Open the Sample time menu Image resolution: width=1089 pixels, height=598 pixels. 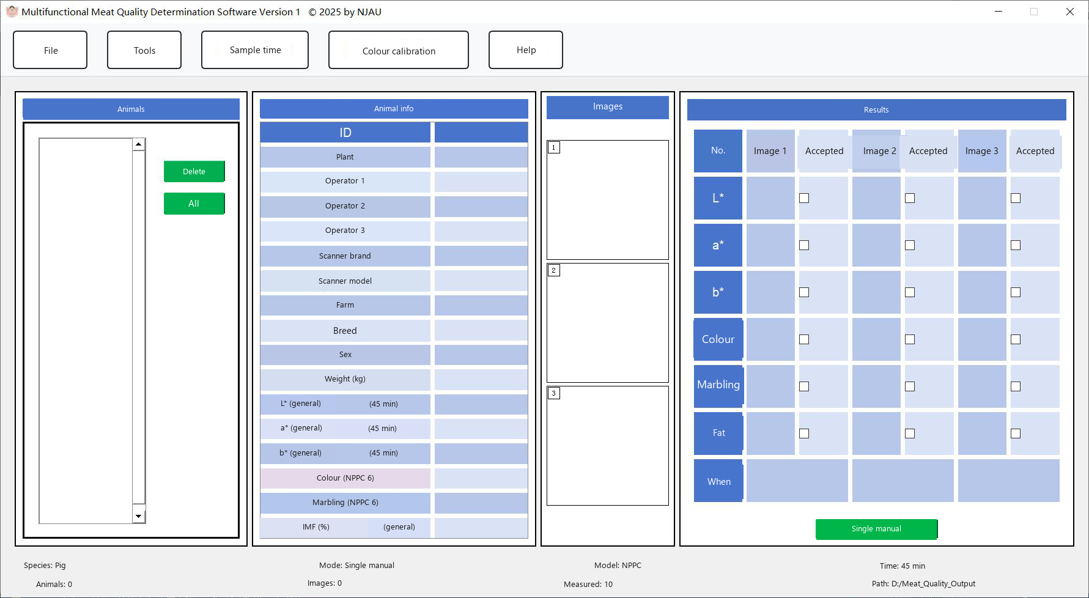click(x=255, y=50)
